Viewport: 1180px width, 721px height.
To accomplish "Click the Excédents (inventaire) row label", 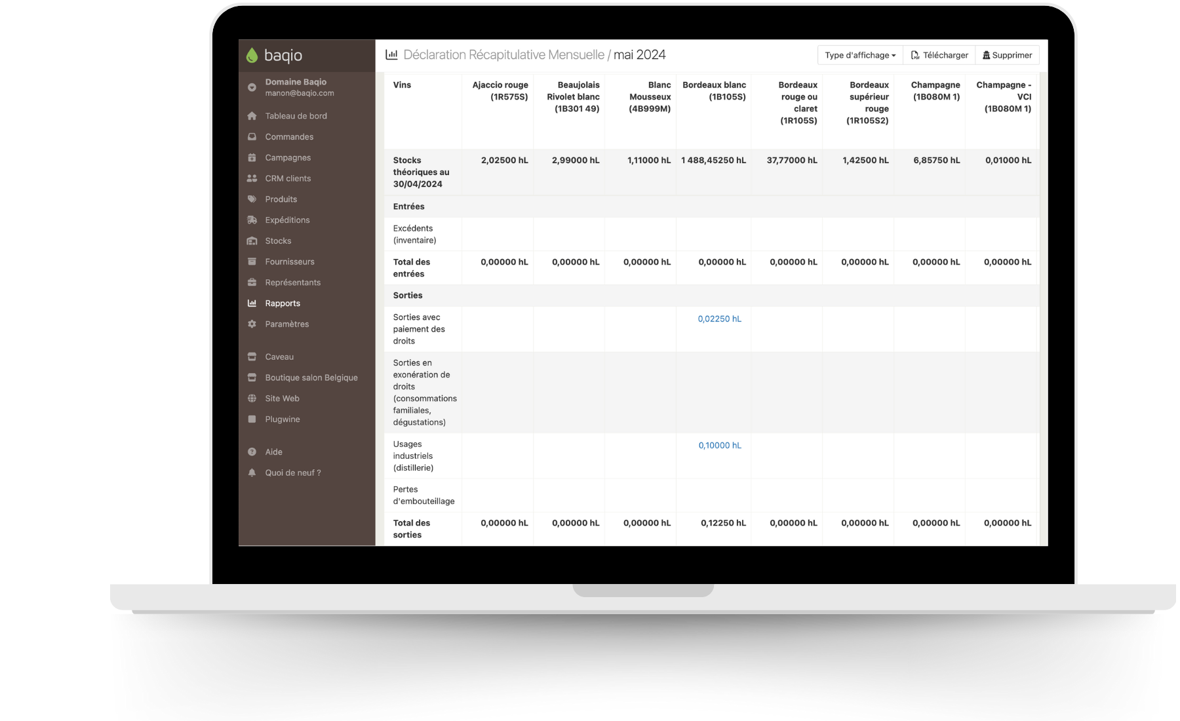I will [414, 235].
